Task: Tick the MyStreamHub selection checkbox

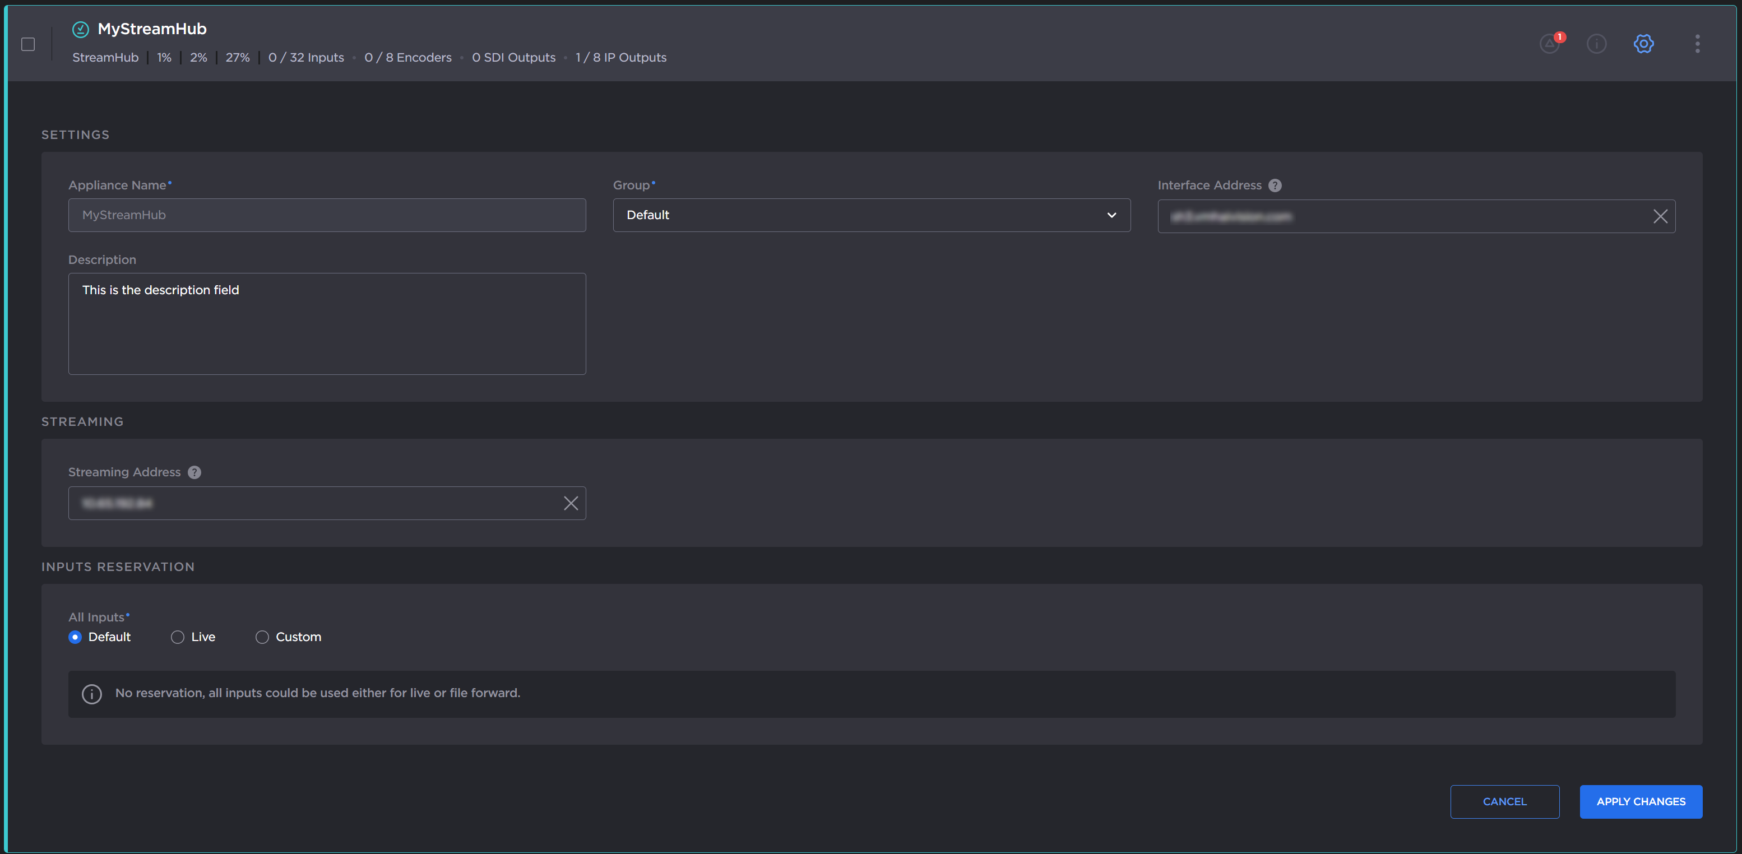Action: (x=27, y=45)
